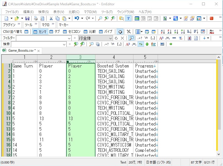The width and height of the screenshot is (223, 166).
Task: Click scrollbar down arrow
Action: tap(219, 154)
